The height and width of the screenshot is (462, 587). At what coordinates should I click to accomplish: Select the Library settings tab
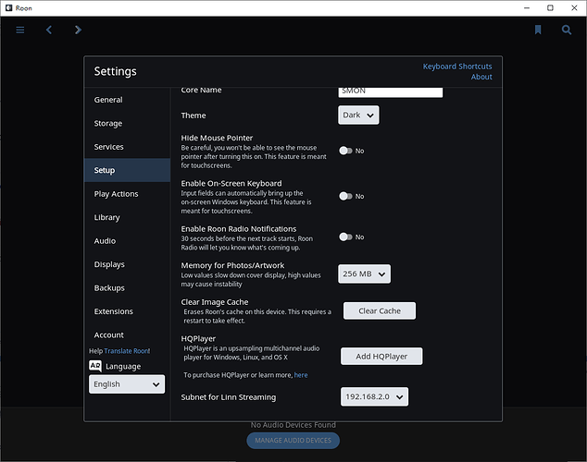coord(127,217)
